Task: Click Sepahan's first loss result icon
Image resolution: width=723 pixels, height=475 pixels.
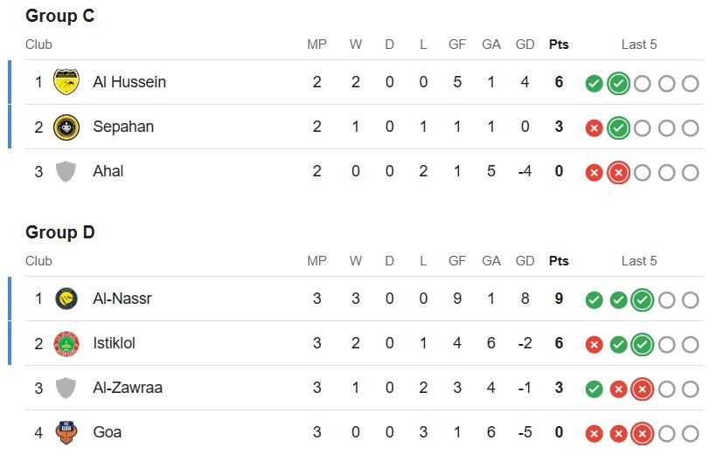Action: (x=594, y=127)
